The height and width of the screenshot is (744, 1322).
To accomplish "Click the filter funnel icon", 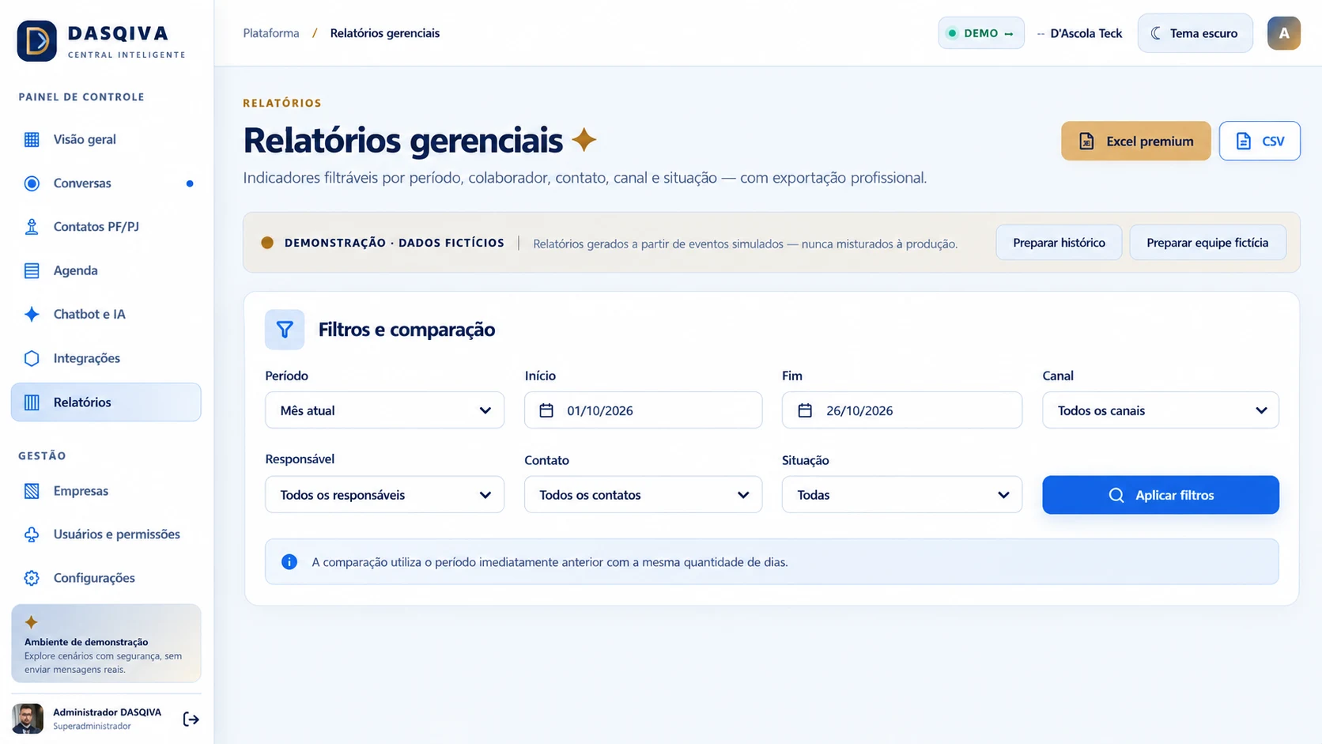I will (285, 330).
